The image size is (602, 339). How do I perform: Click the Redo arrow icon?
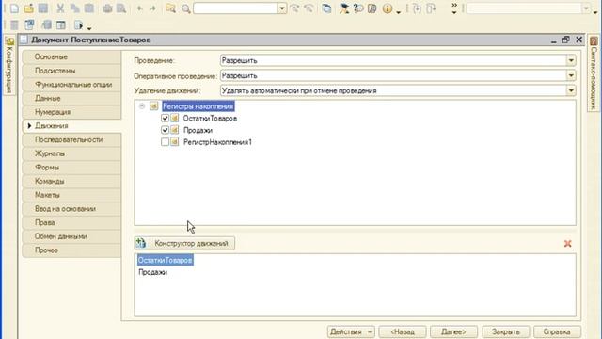[152, 8]
